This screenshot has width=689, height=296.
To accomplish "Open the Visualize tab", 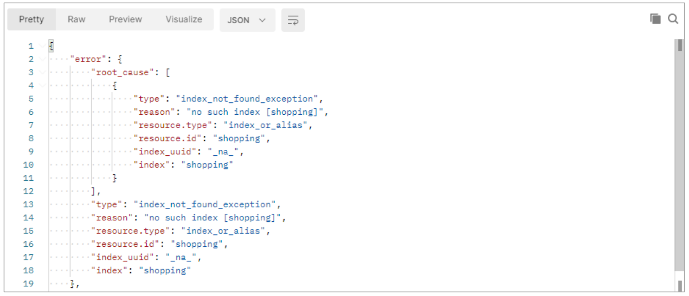I will (184, 19).
